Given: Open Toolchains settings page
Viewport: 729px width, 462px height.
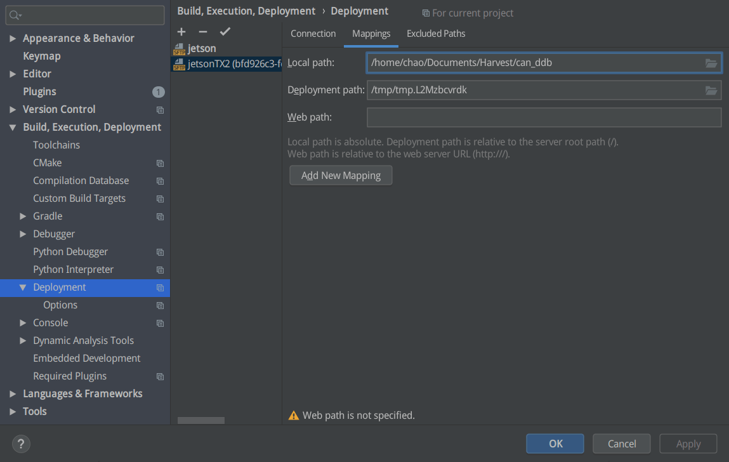Looking at the screenshot, I should point(56,145).
